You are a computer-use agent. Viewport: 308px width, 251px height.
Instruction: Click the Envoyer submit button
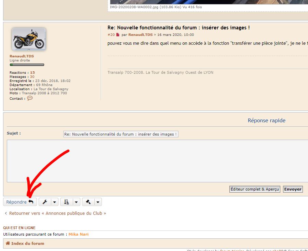pyautogui.click(x=293, y=189)
